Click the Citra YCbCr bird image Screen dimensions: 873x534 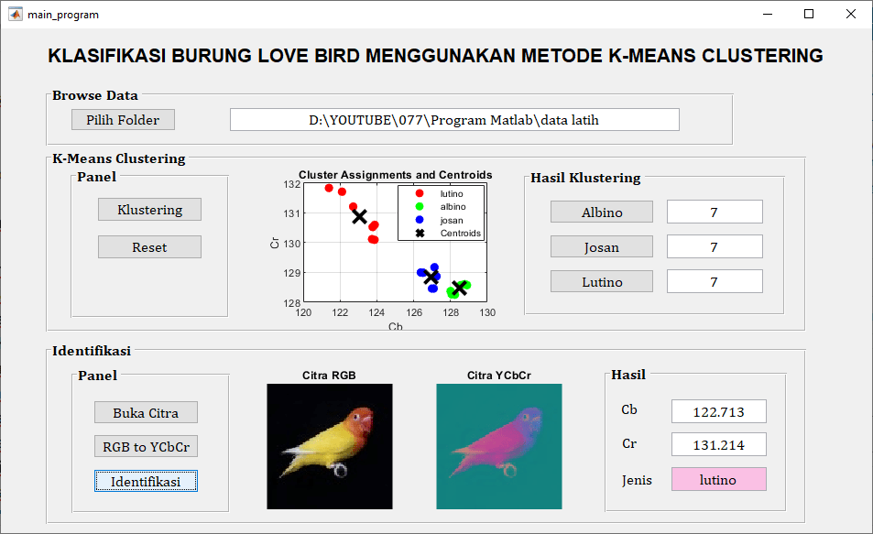[x=498, y=446]
